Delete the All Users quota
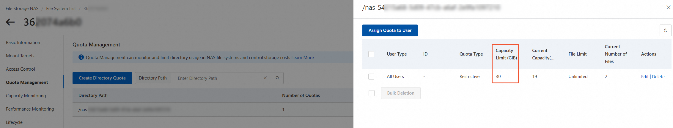This screenshot has width=673, height=128. (658, 77)
